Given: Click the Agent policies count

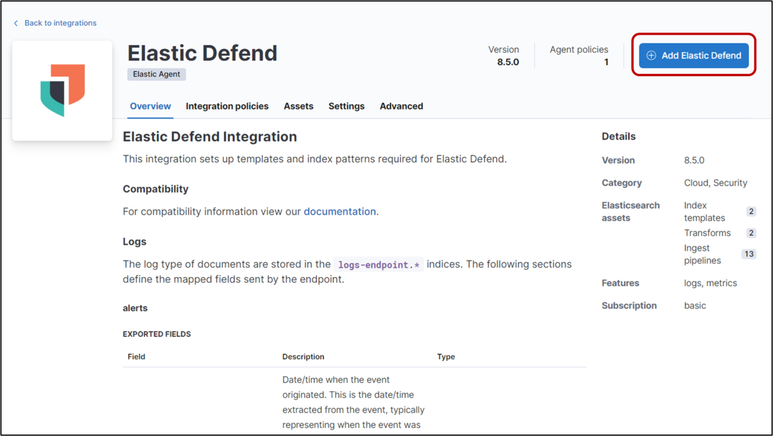Looking at the screenshot, I should [x=606, y=62].
